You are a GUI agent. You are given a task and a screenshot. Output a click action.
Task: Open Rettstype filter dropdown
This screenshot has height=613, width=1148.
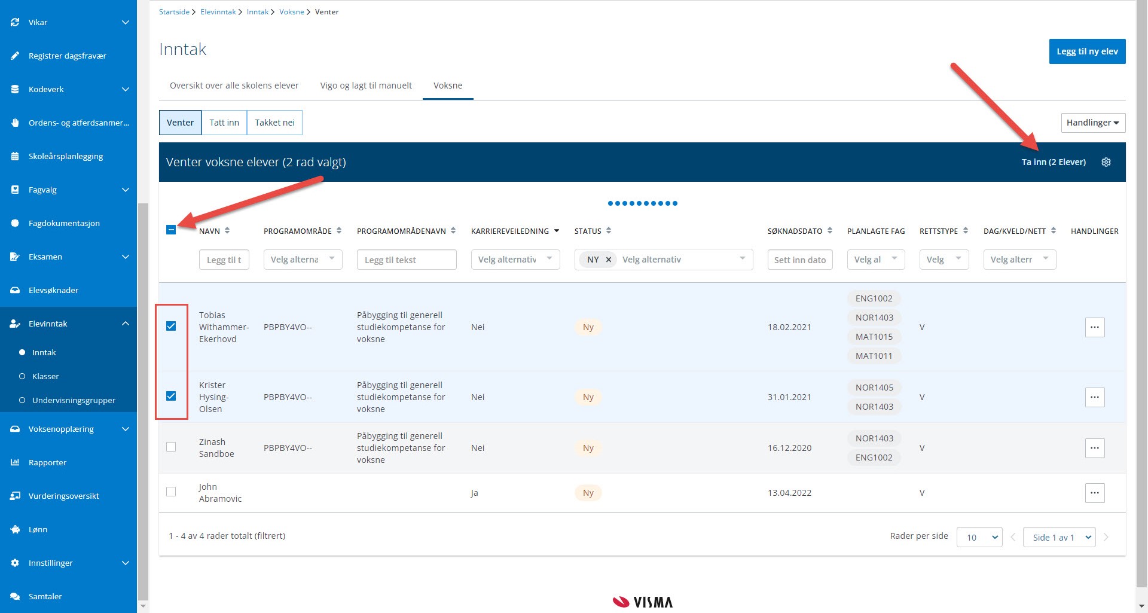coord(944,260)
